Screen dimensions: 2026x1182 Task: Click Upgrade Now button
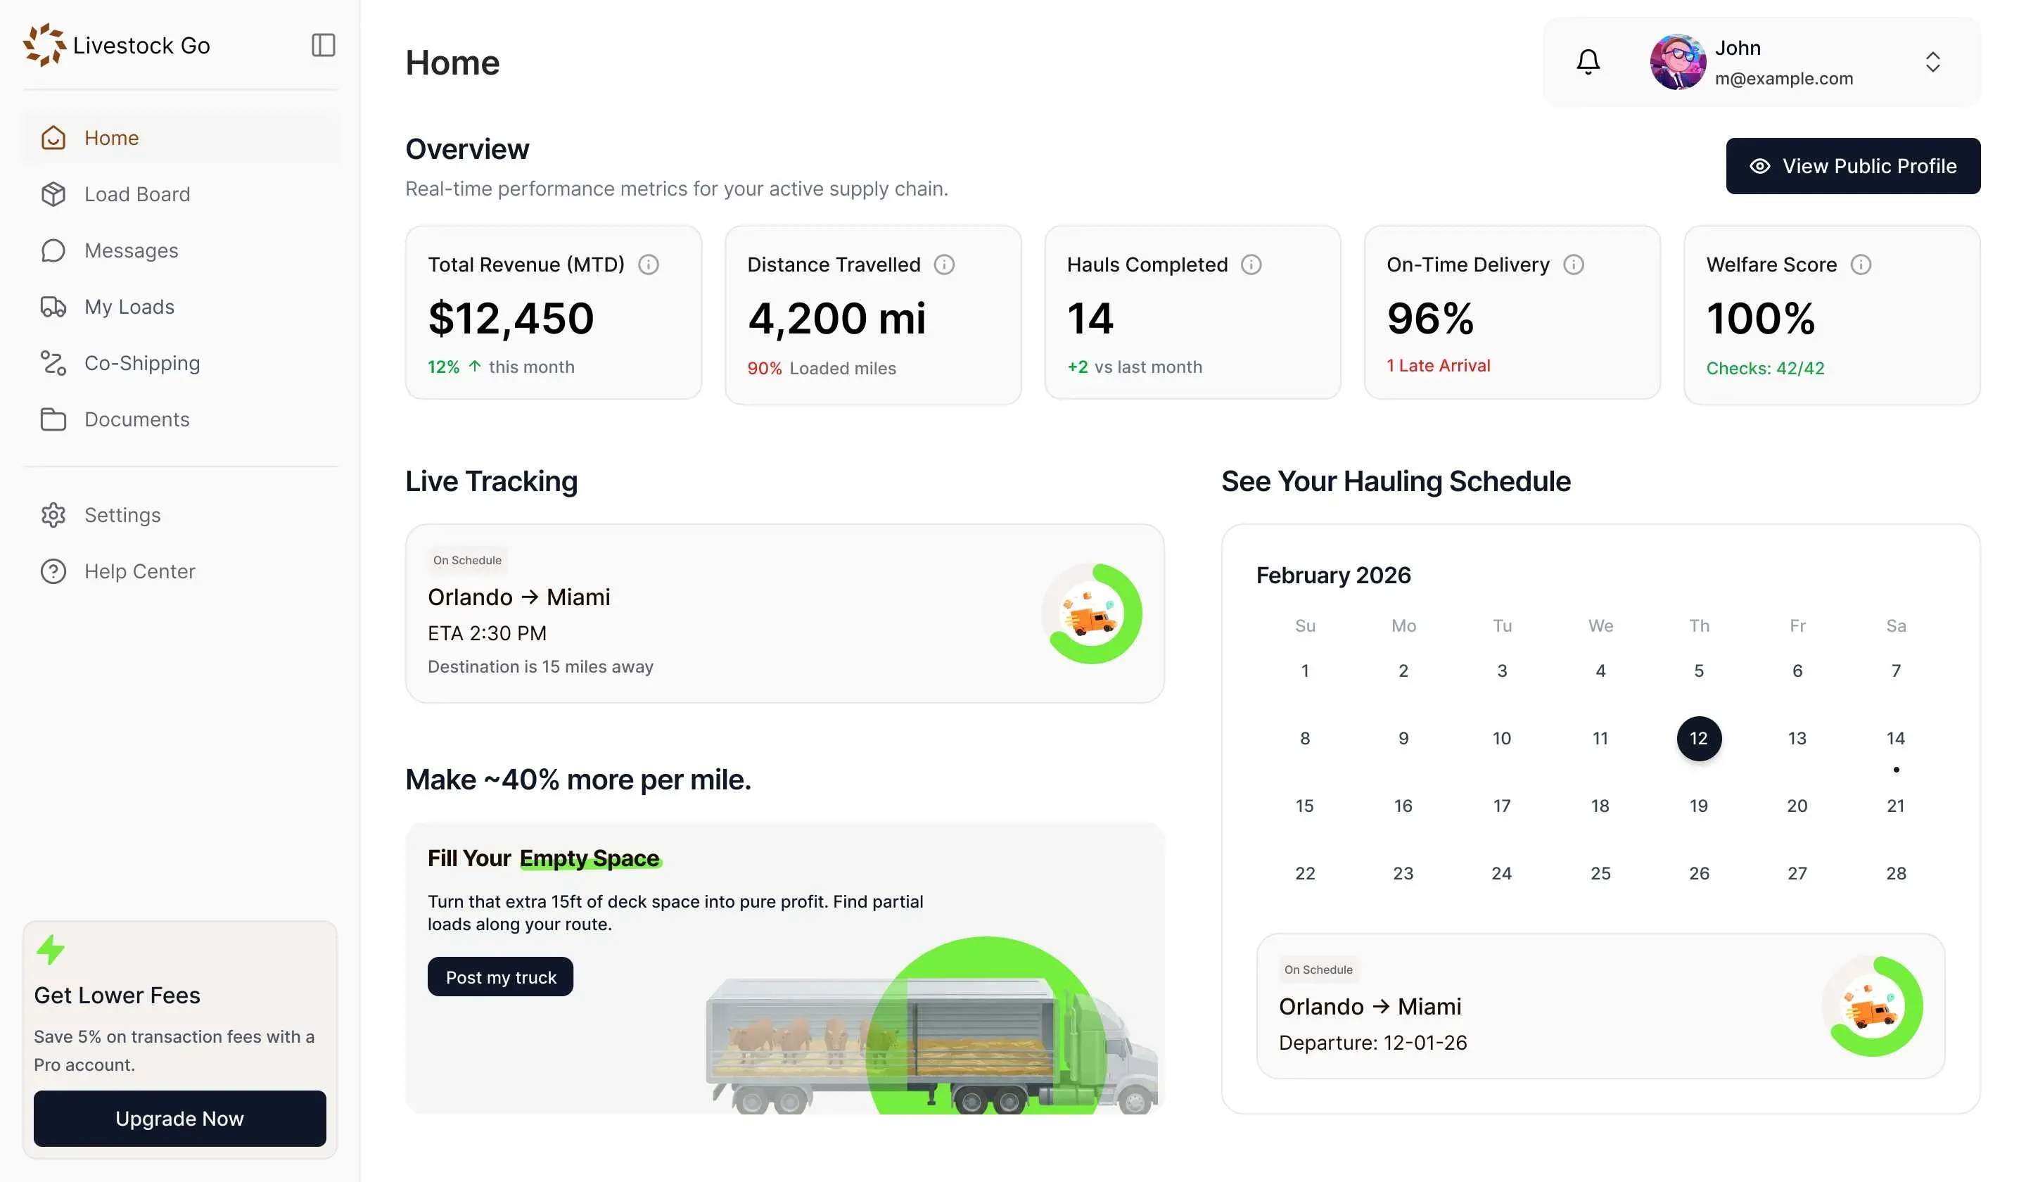tap(180, 1118)
